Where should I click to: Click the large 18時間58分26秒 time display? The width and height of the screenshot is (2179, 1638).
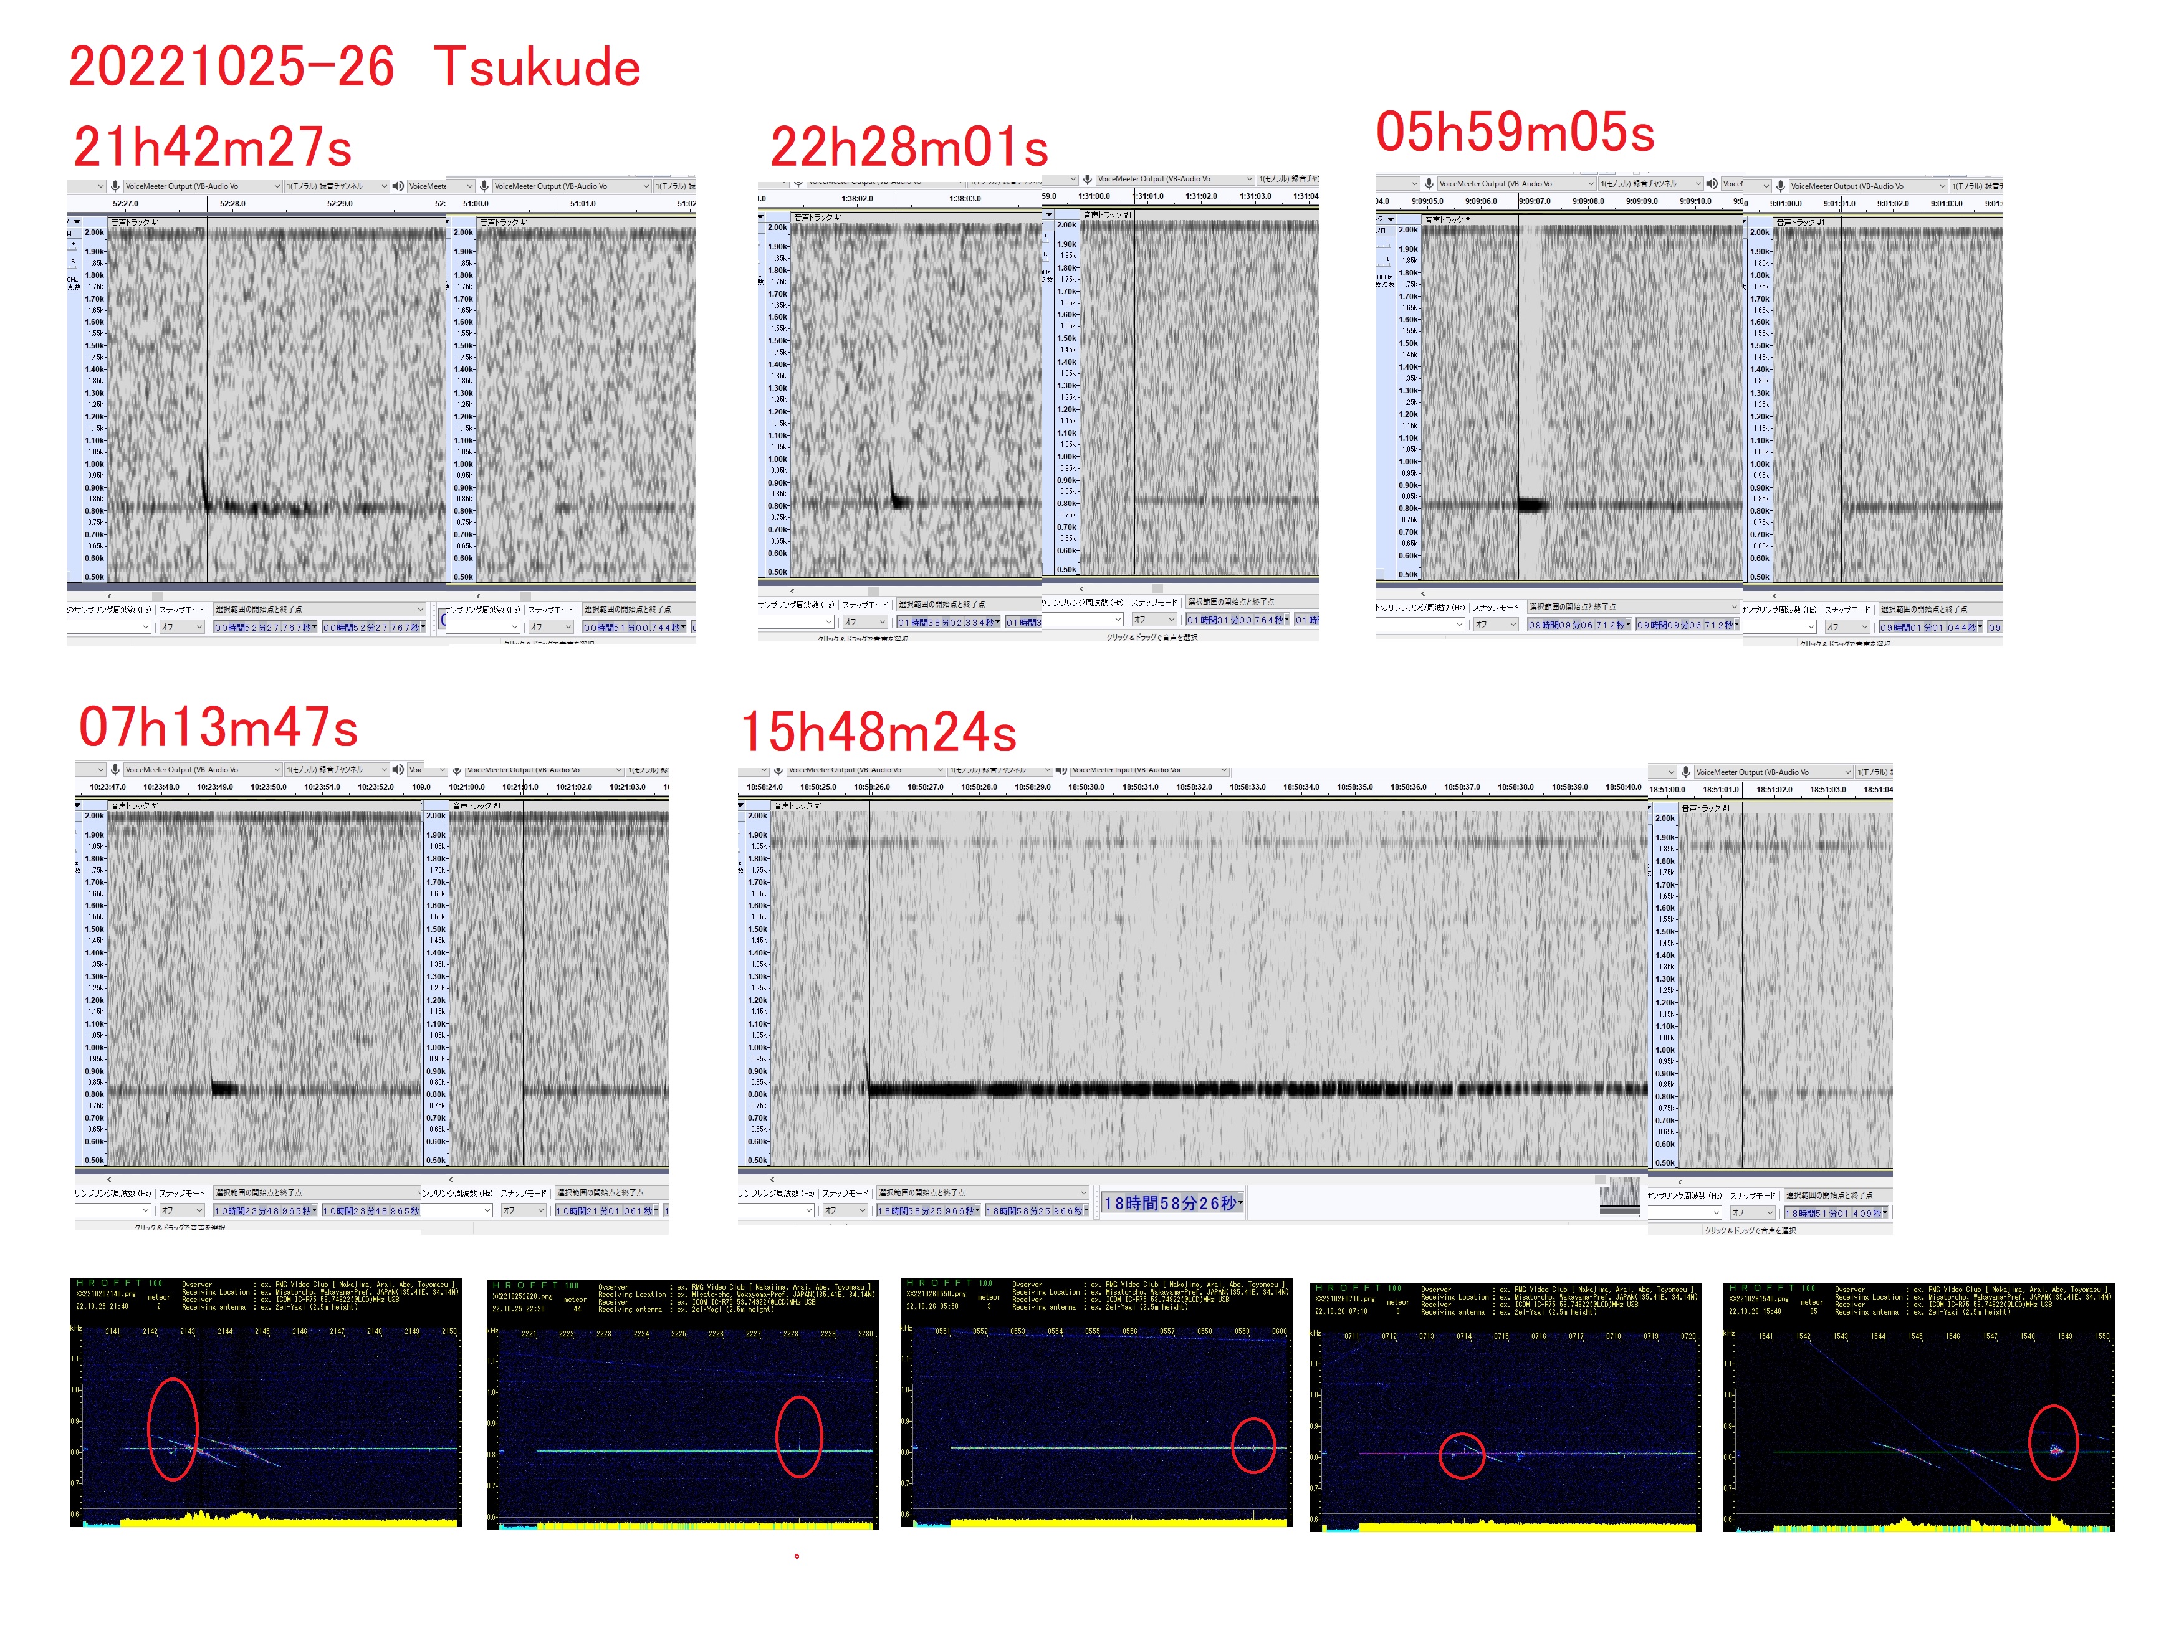coord(1172,1203)
